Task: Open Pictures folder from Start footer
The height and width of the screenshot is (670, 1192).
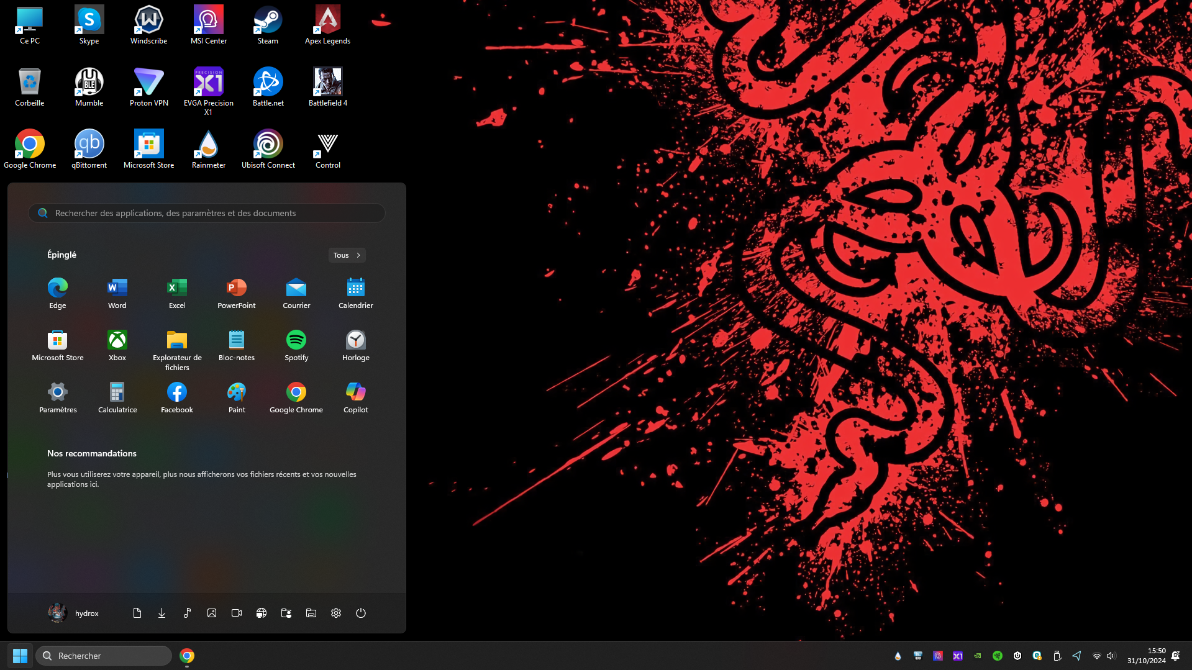Action: coord(212,613)
